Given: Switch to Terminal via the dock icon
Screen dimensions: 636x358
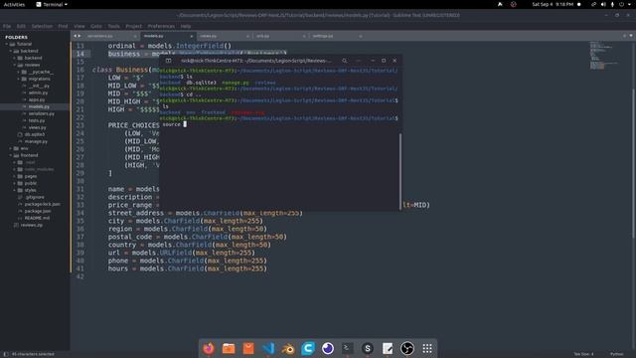Looking at the screenshot, I should pyautogui.click(x=347, y=348).
